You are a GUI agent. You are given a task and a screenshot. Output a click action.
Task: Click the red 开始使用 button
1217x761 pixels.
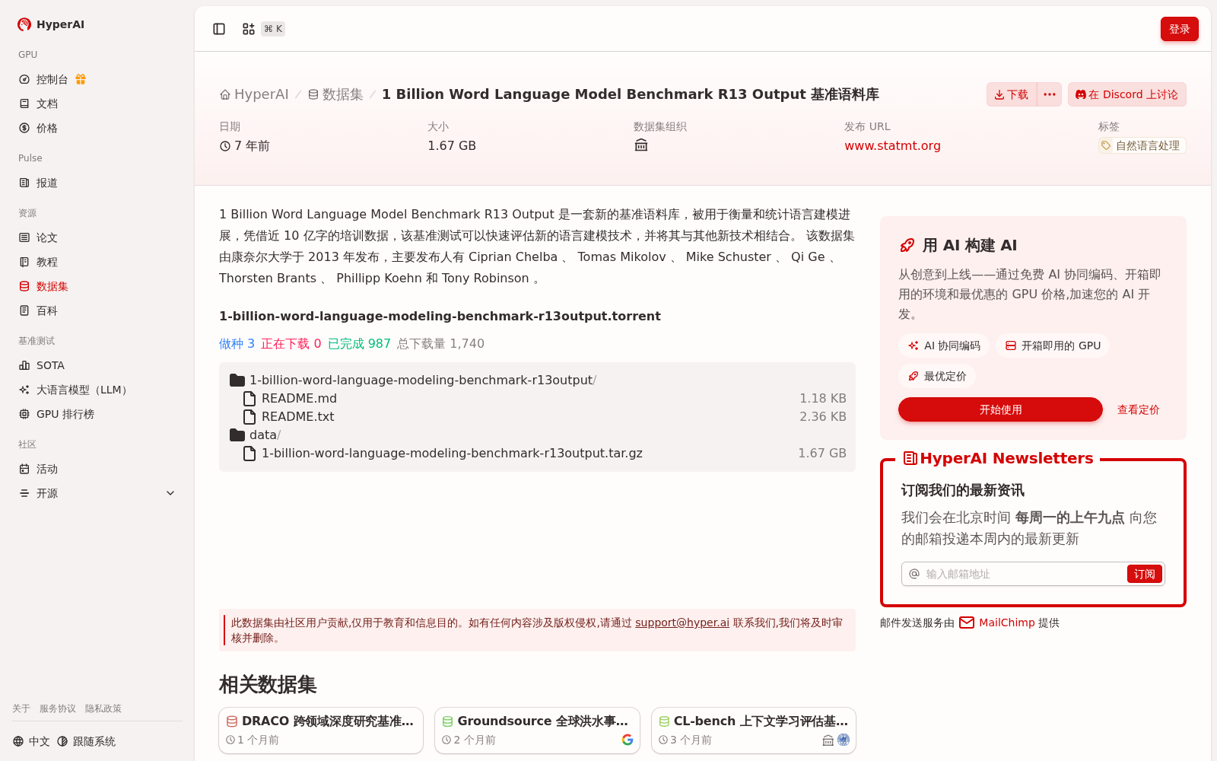pos(1000,409)
